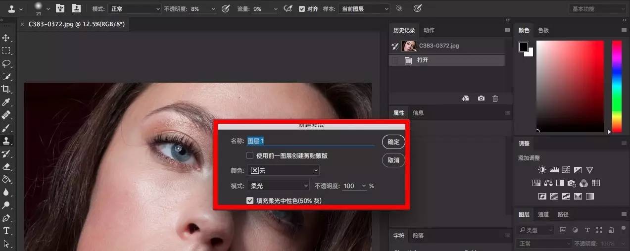Select the Crop tool

(6, 89)
